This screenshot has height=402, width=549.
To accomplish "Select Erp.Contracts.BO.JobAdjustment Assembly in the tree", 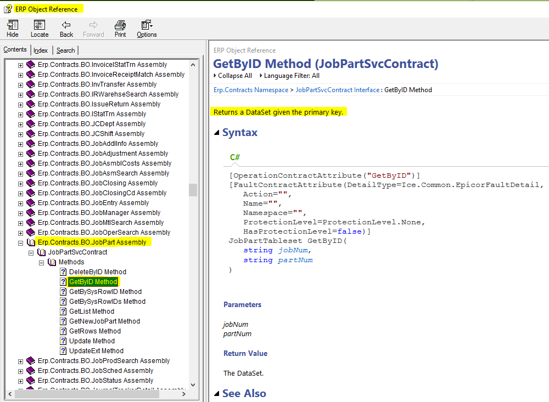I will tap(103, 154).
